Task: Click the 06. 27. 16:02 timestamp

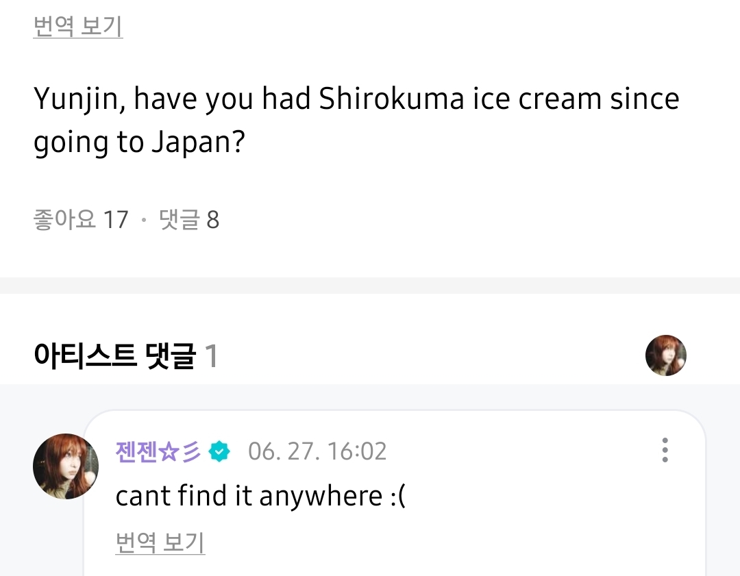Action: [317, 451]
